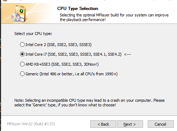The width and height of the screenshot is (177, 131).
Task: Select the Intel Core 2 radio circle
Action: coord(22,45)
